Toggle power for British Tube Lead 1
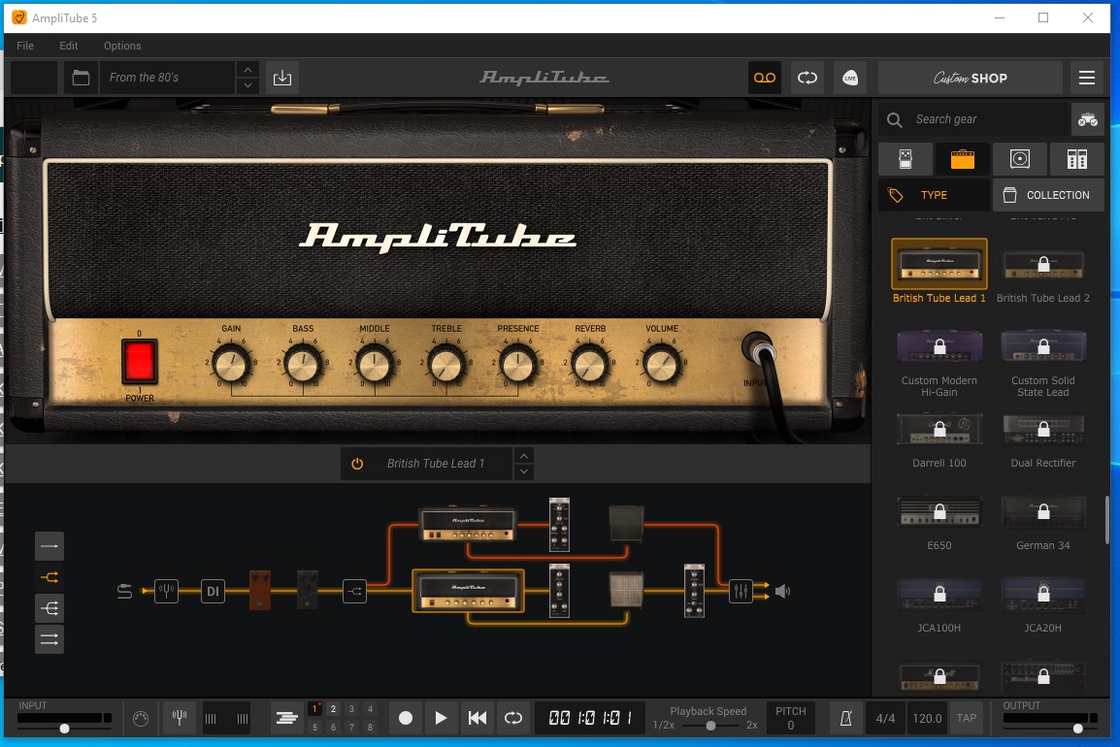 tap(357, 464)
